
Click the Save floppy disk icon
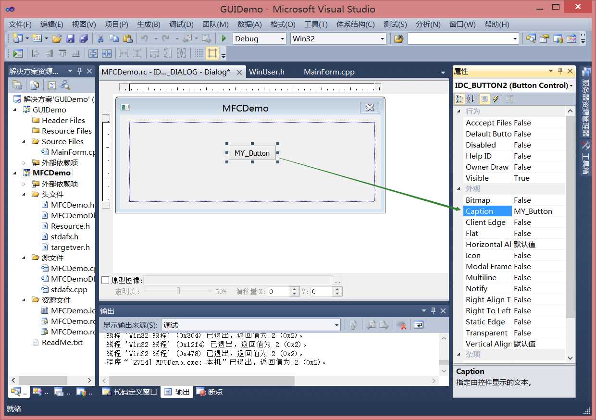coord(70,39)
